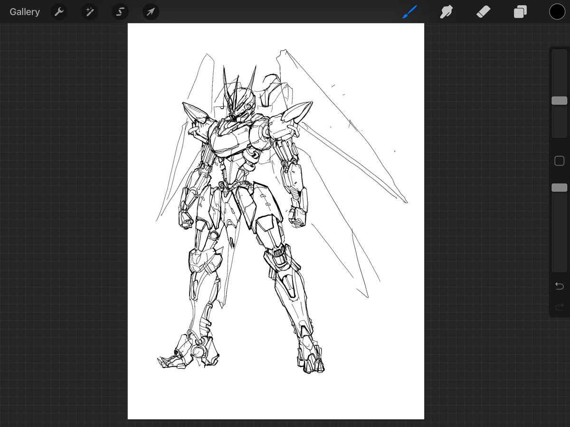The height and width of the screenshot is (427, 570).
Task: Click the brush size slider handle
Action: coord(559,101)
